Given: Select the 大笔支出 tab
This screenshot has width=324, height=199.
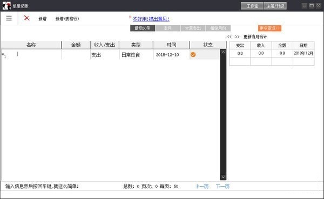Looking at the screenshot, I should tap(193, 28).
